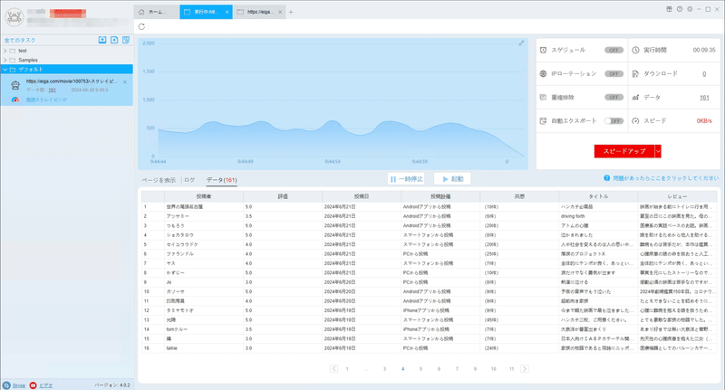Expand the Samples folder

click(x=5, y=60)
